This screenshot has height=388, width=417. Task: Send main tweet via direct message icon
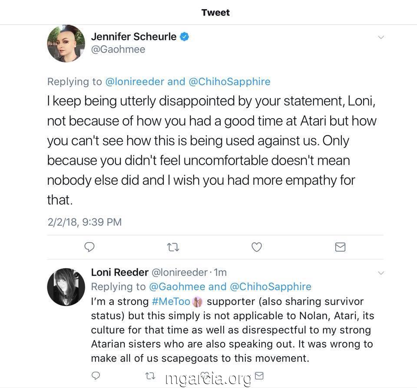click(x=340, y=247)
